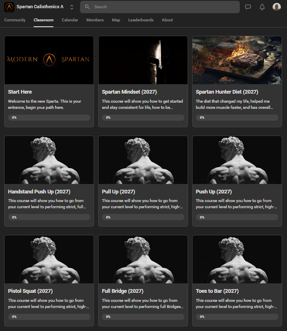Click Spartan Mindset "stay consistent for life" description
This screenshot has height=331, width=287.
click(x=142, y=104)
